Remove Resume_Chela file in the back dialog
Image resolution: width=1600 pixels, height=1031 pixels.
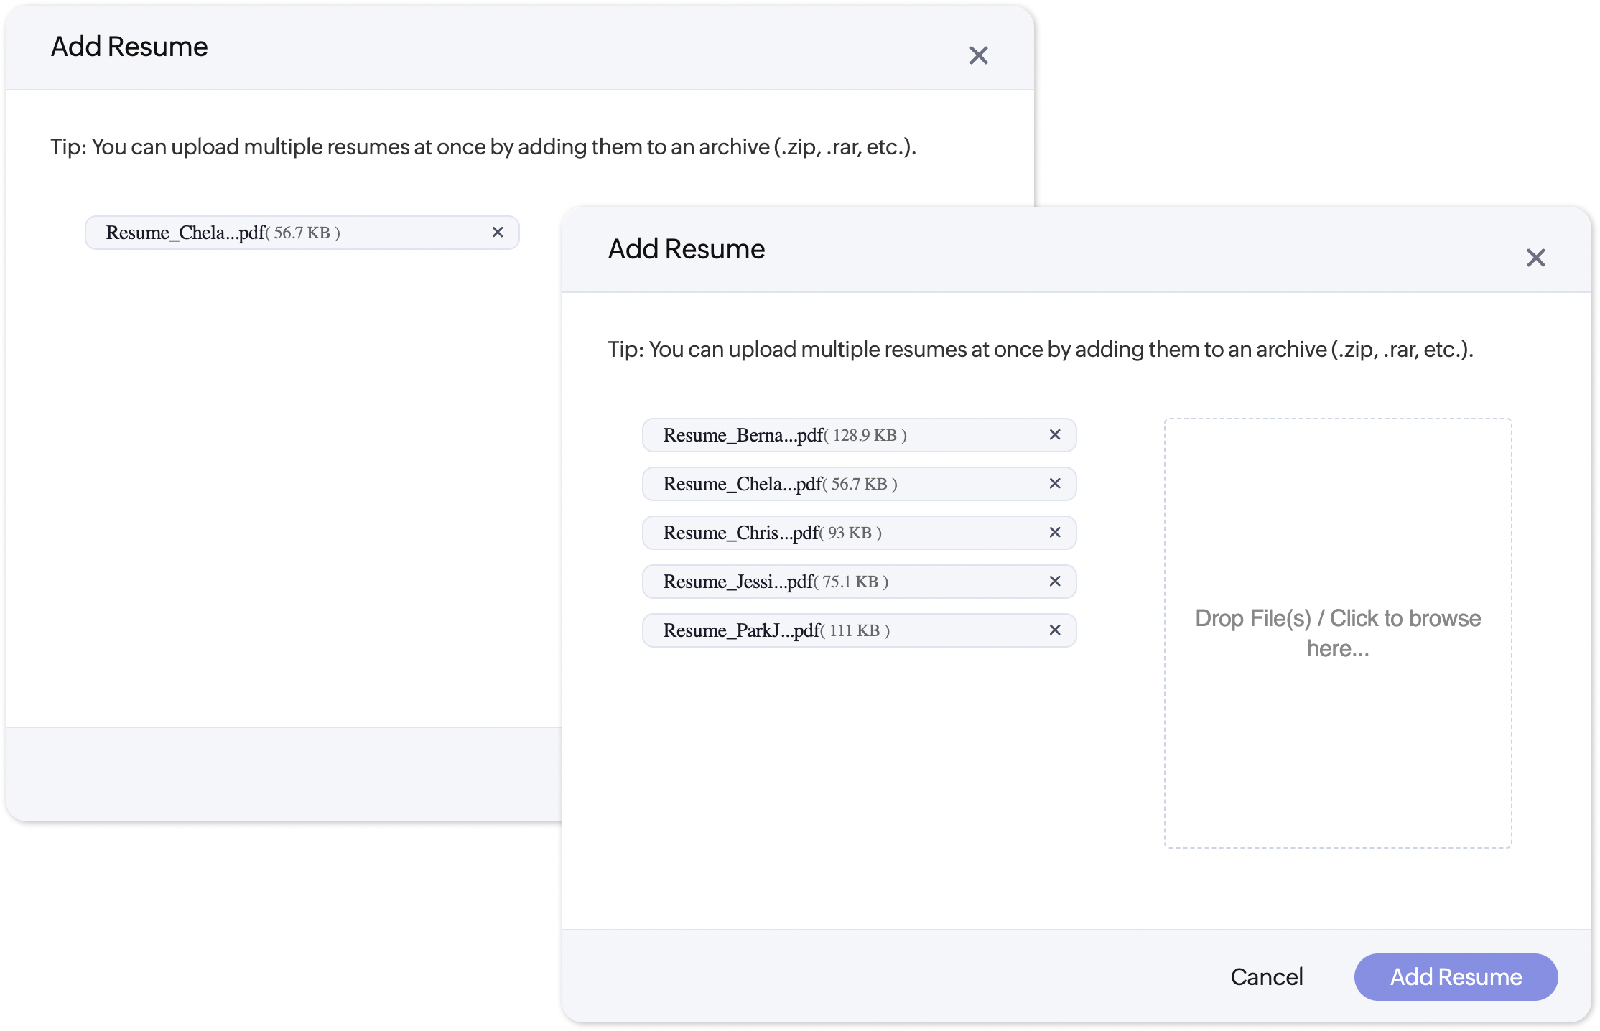pos(497,233)
